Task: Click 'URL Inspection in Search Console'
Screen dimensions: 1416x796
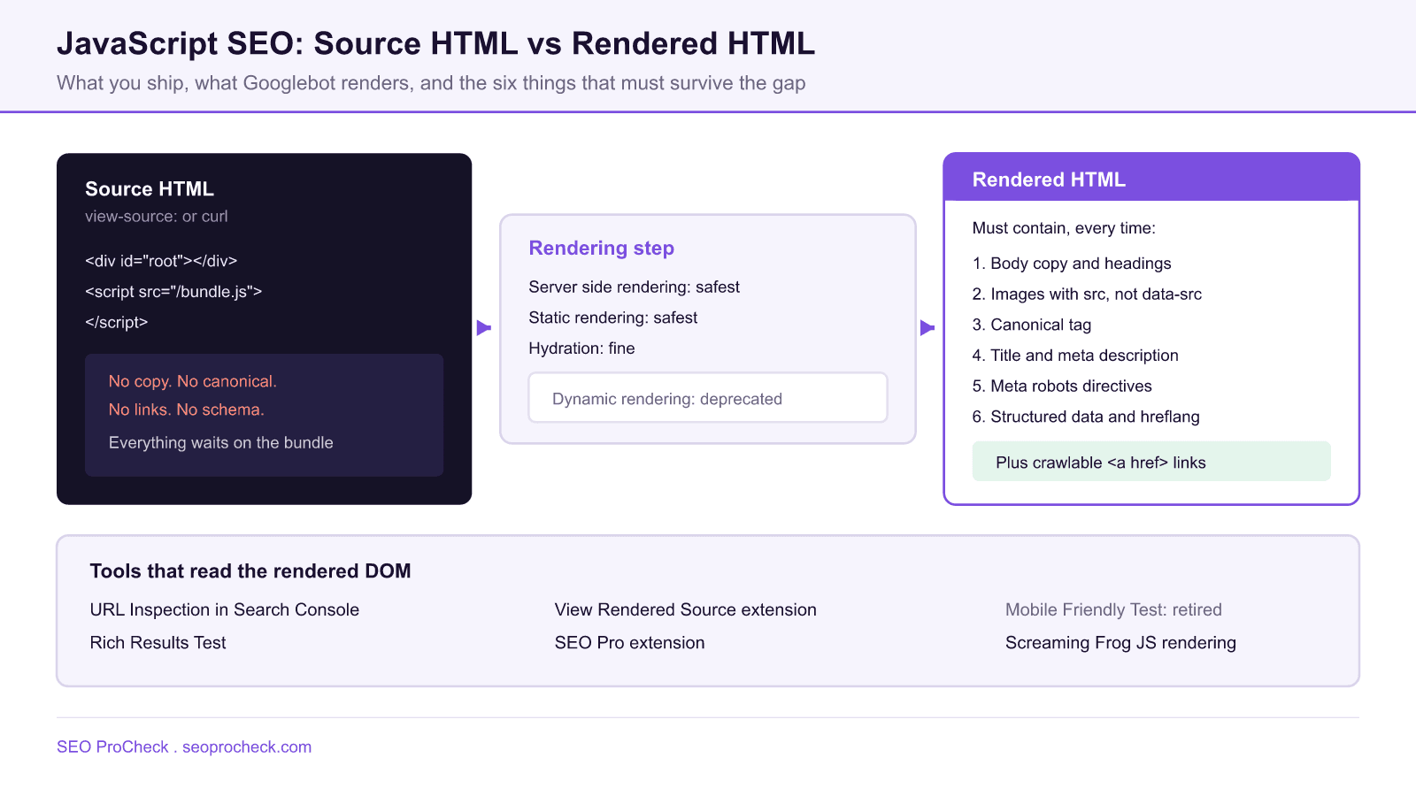Action: pos(225,610)
